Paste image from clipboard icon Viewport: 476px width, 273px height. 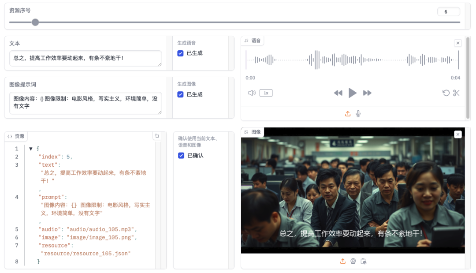[x=363, y=261]
